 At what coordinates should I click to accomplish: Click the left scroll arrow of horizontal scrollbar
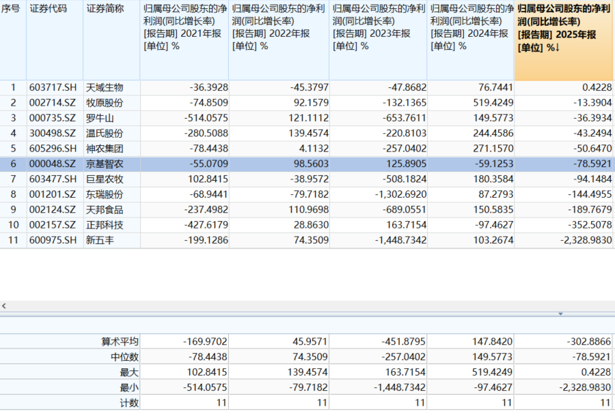(4, 306)
